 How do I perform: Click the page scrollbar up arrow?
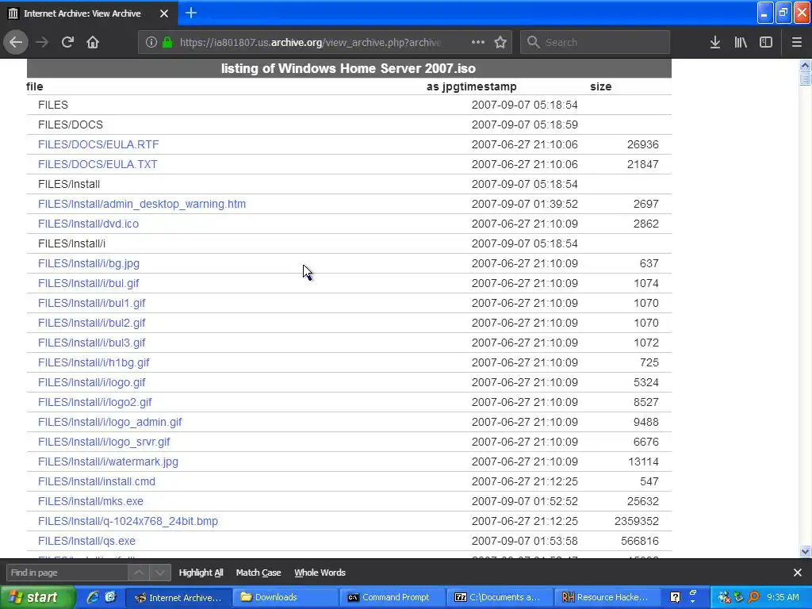pos(805,65)
